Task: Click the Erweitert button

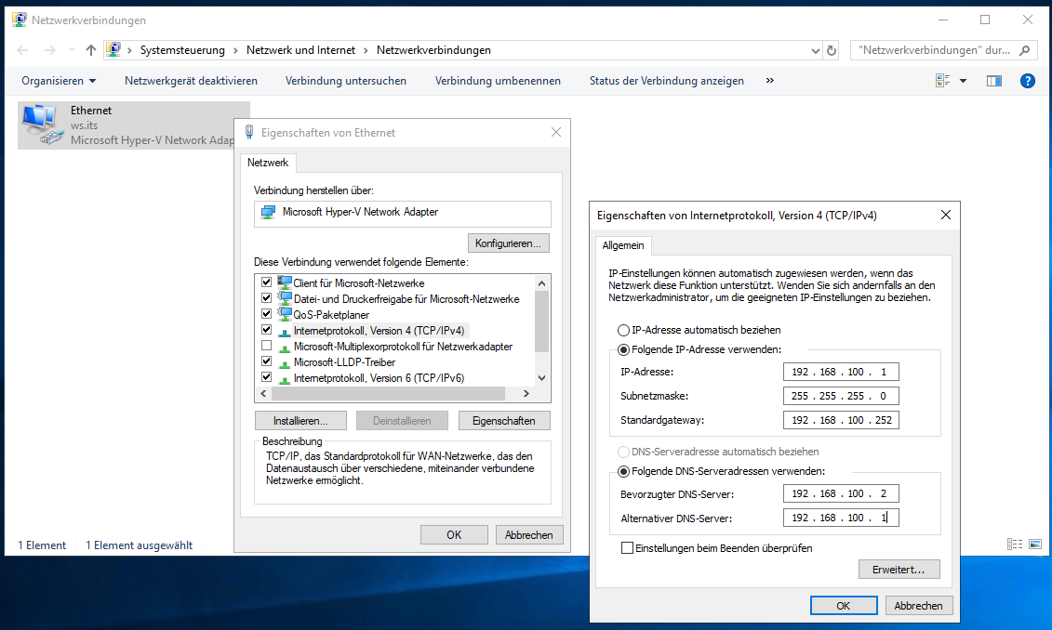Action: [899, 570]
